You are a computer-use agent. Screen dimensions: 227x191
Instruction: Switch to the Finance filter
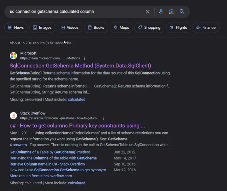(206, 27)
